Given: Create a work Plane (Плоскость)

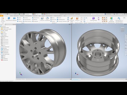Looking at the screenshot, I should pyautogui.click(x=77, y=19).
